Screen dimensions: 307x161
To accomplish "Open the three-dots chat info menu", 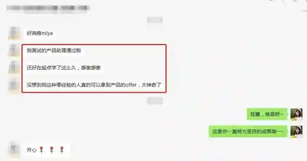I will [305, 11].
